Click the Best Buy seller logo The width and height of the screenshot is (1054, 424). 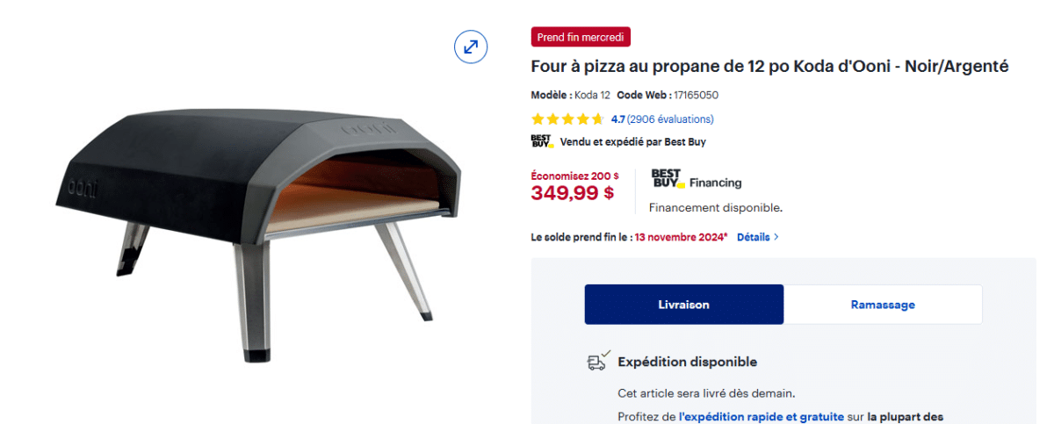click(541, 141)
